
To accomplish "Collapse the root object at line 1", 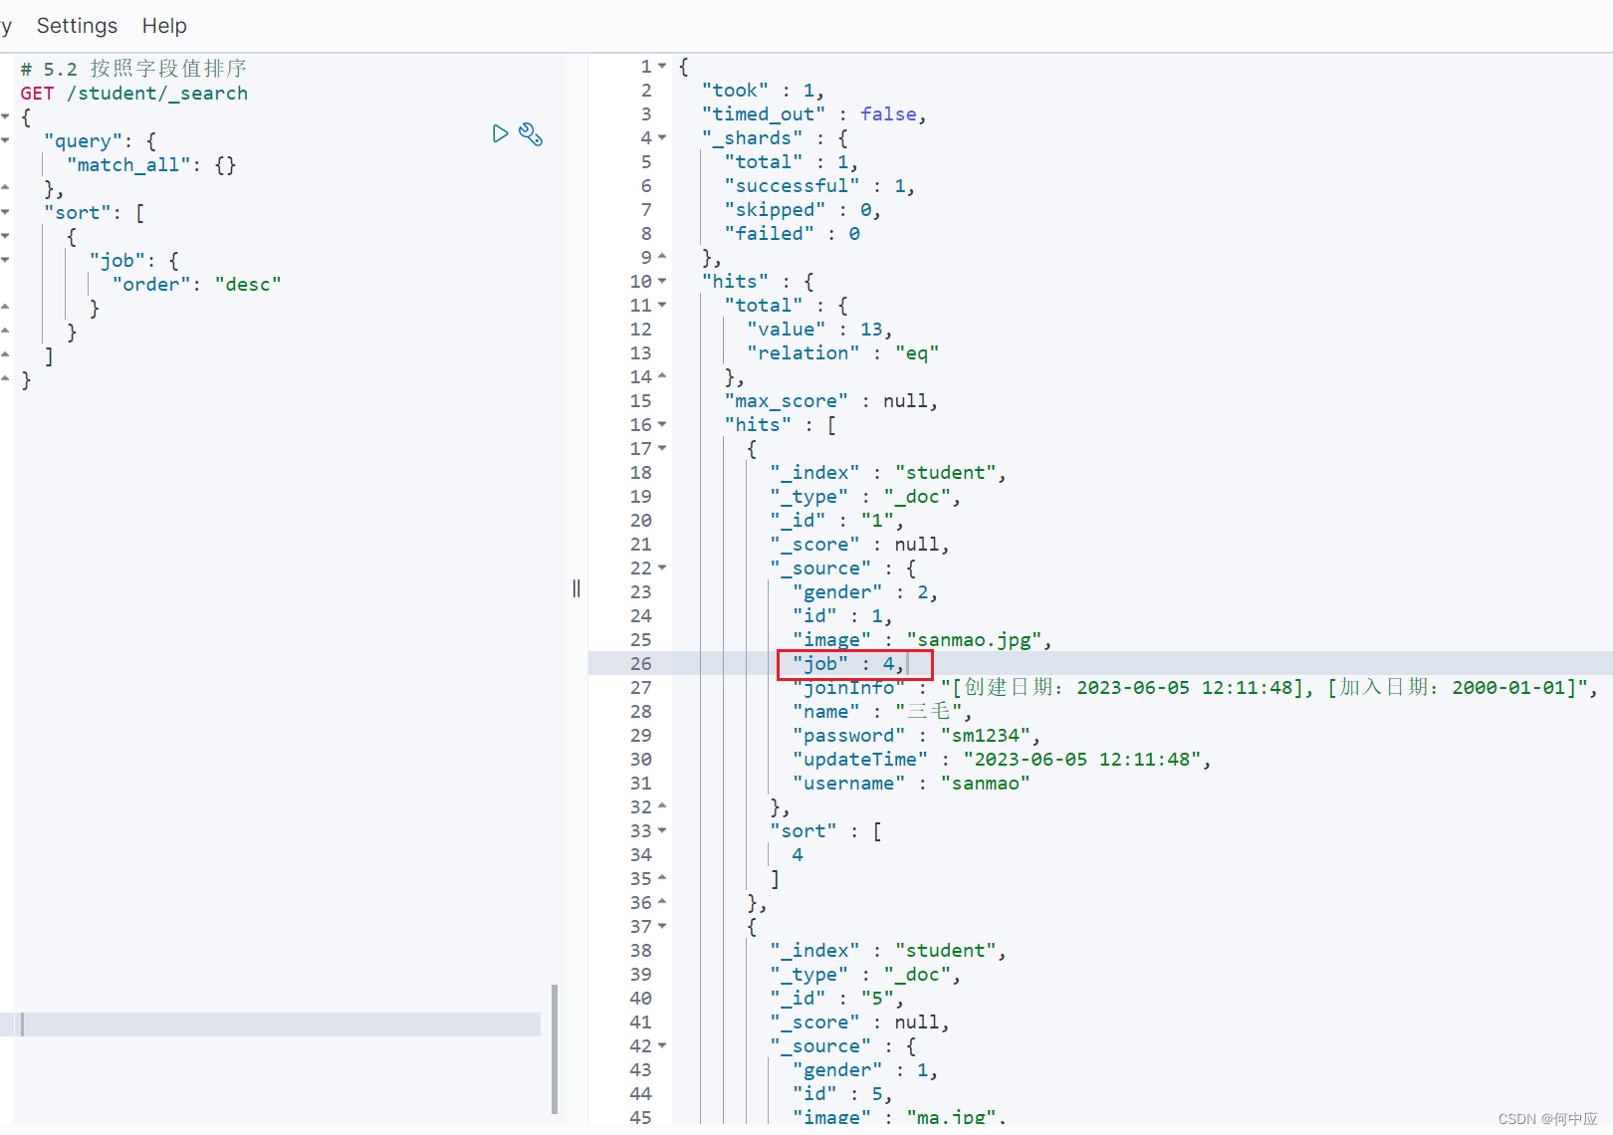I will coord(662,67).
